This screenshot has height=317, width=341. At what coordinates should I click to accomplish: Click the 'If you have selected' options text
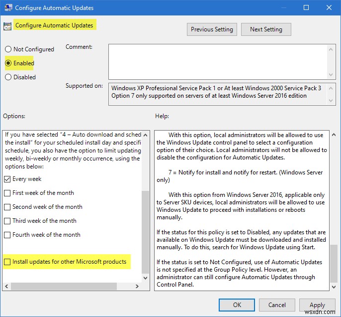[x=73, y=151]
